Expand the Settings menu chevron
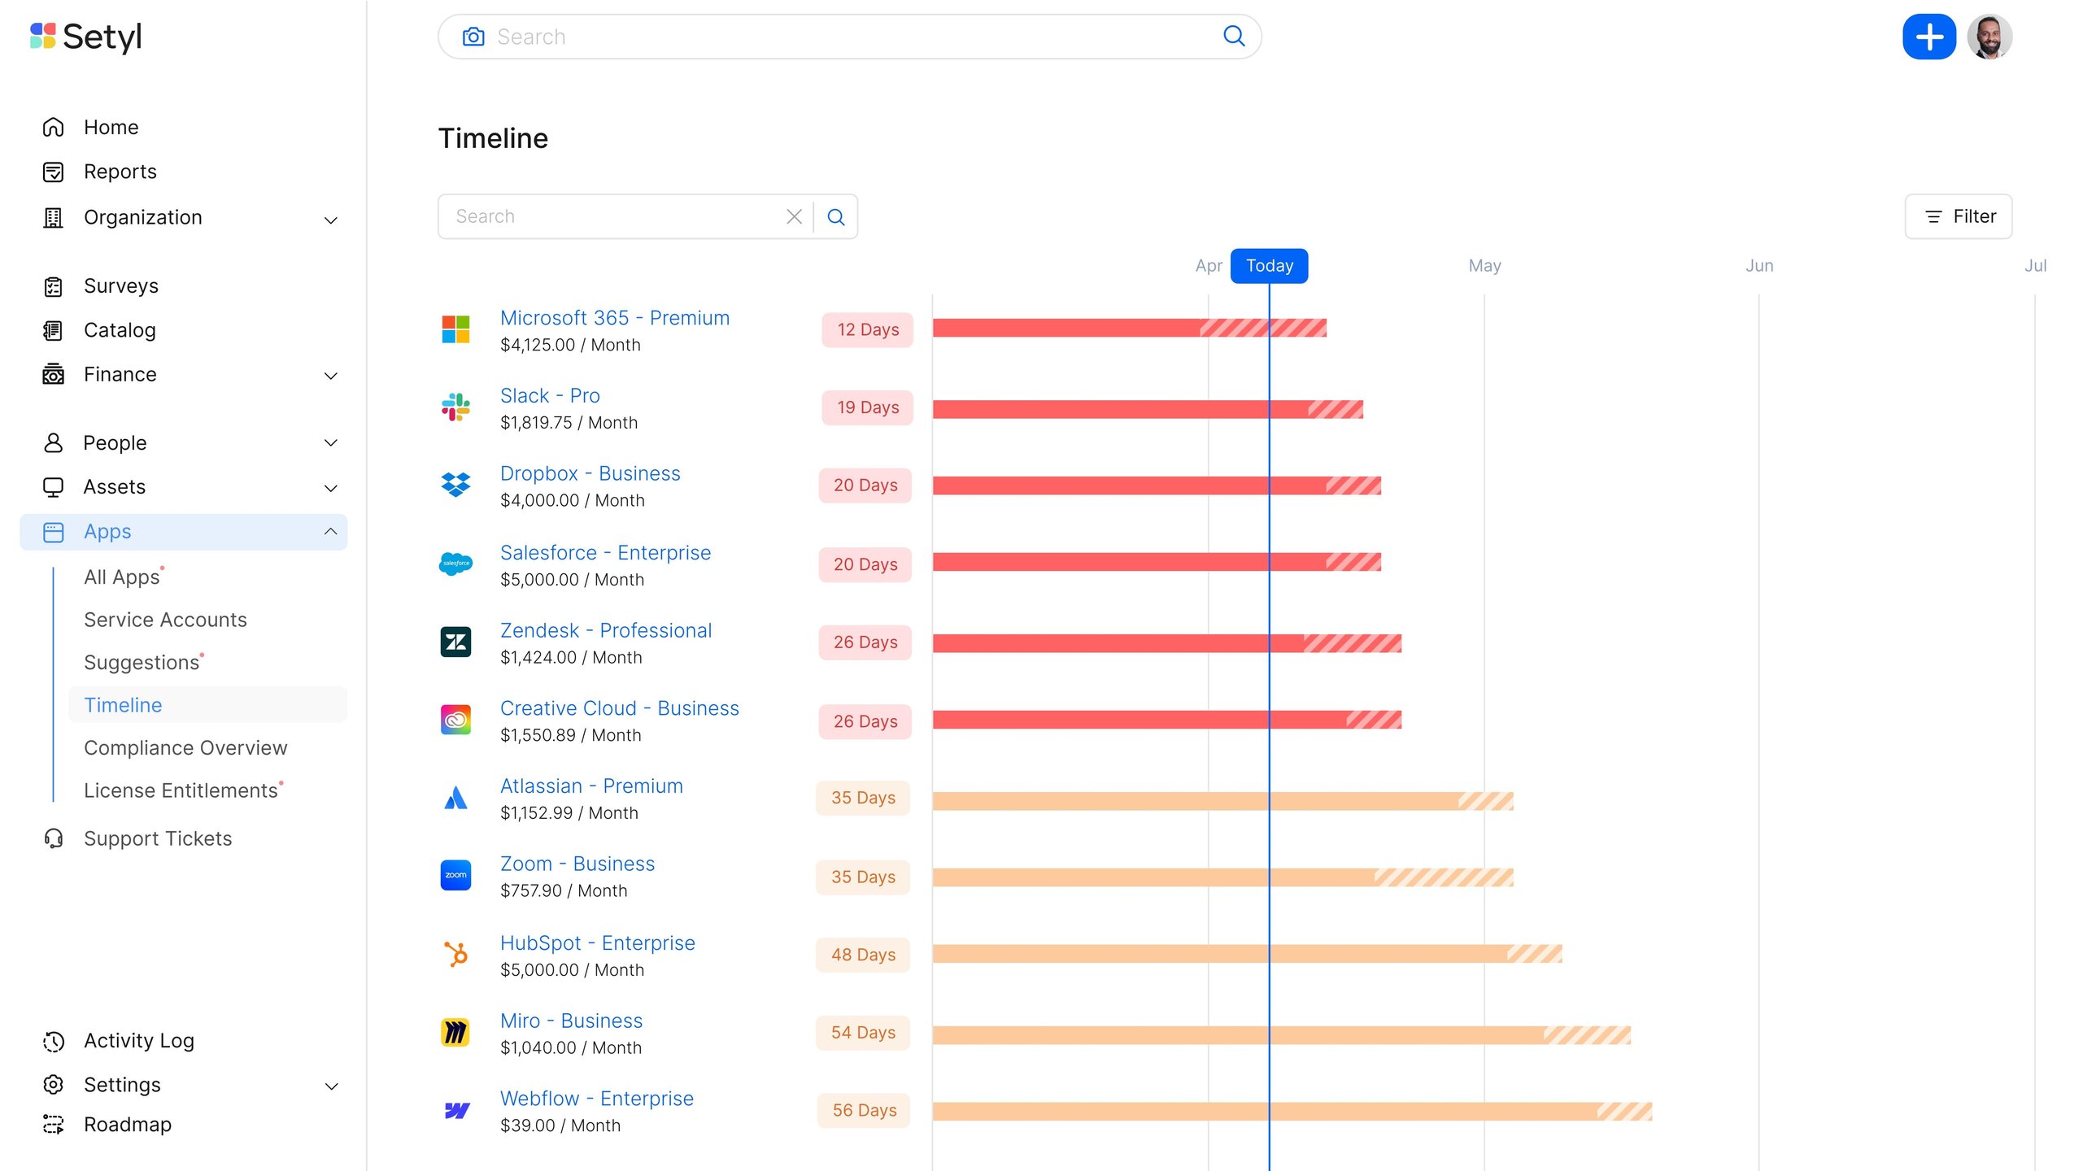Screen dimensions: 2083x1171 click(330, 1086)
